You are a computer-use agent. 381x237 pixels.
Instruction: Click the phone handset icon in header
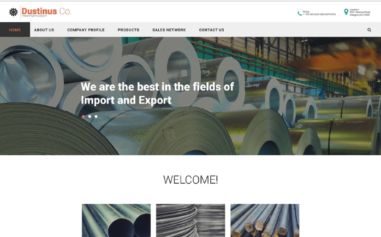[299, 13]
